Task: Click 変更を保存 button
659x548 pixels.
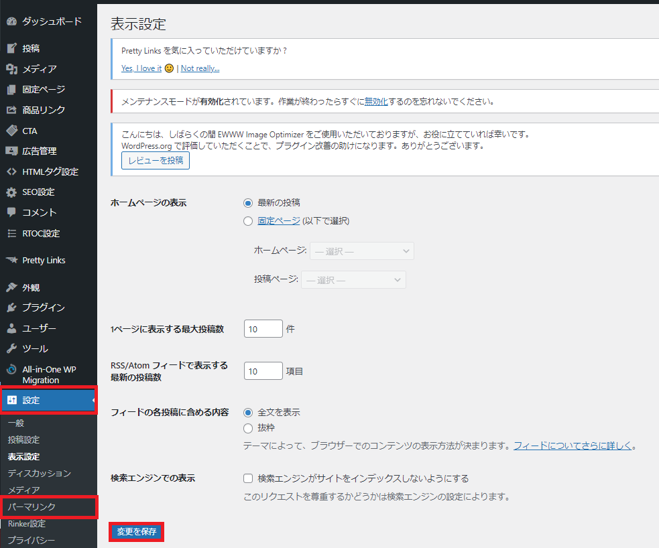Action: pyautogui.click(x=137, y=532)
